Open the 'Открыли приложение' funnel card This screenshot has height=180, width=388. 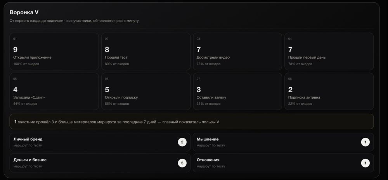[54, 52]
